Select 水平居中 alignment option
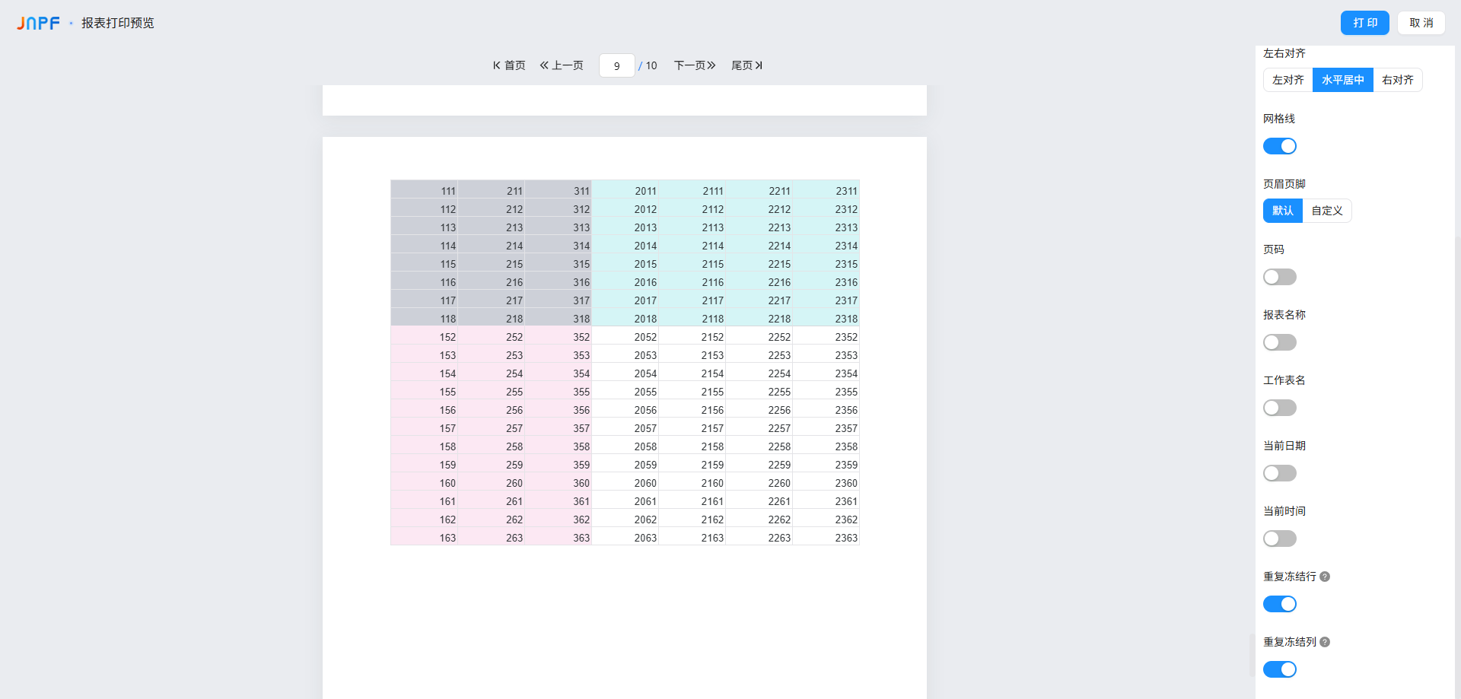1461x699 pixels. [x=1342, y=80]
